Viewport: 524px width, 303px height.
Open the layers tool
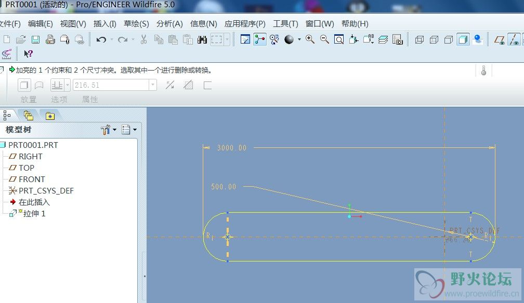click(383, 40)
